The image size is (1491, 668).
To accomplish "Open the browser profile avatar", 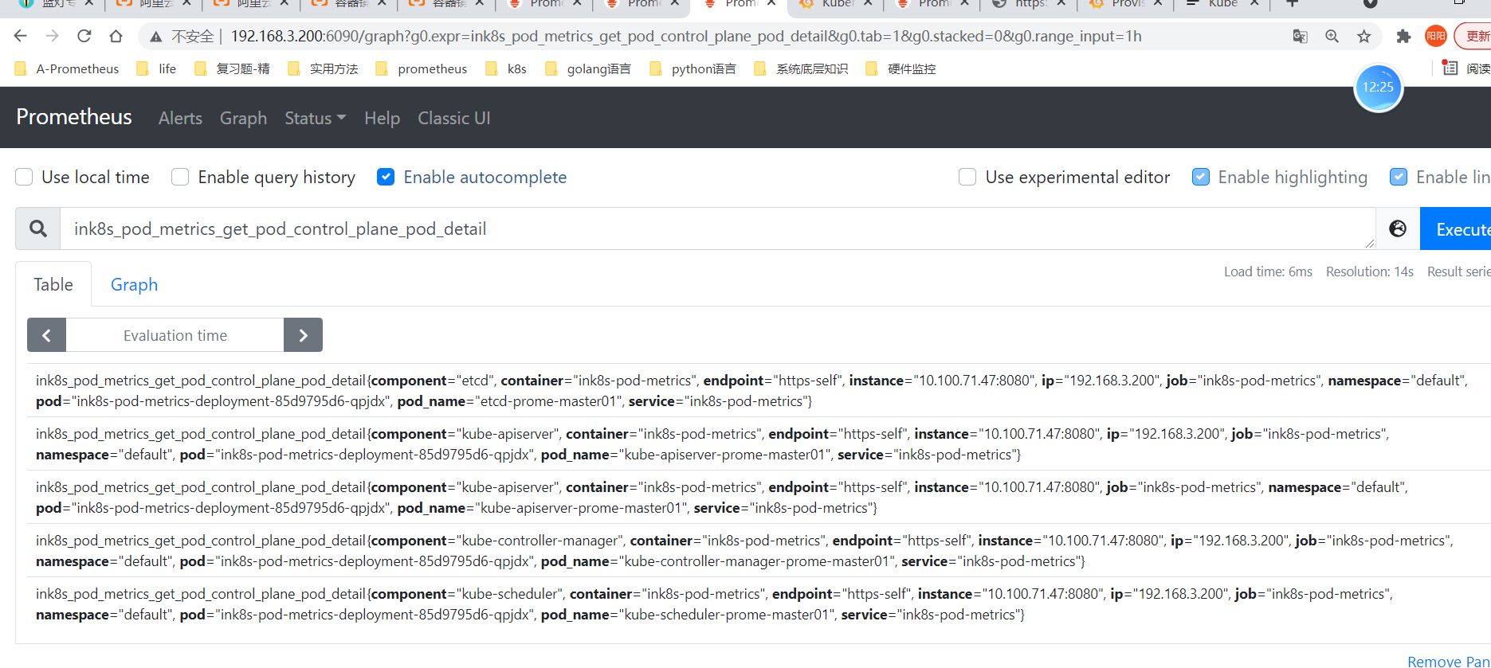I will click(1436, 36).
